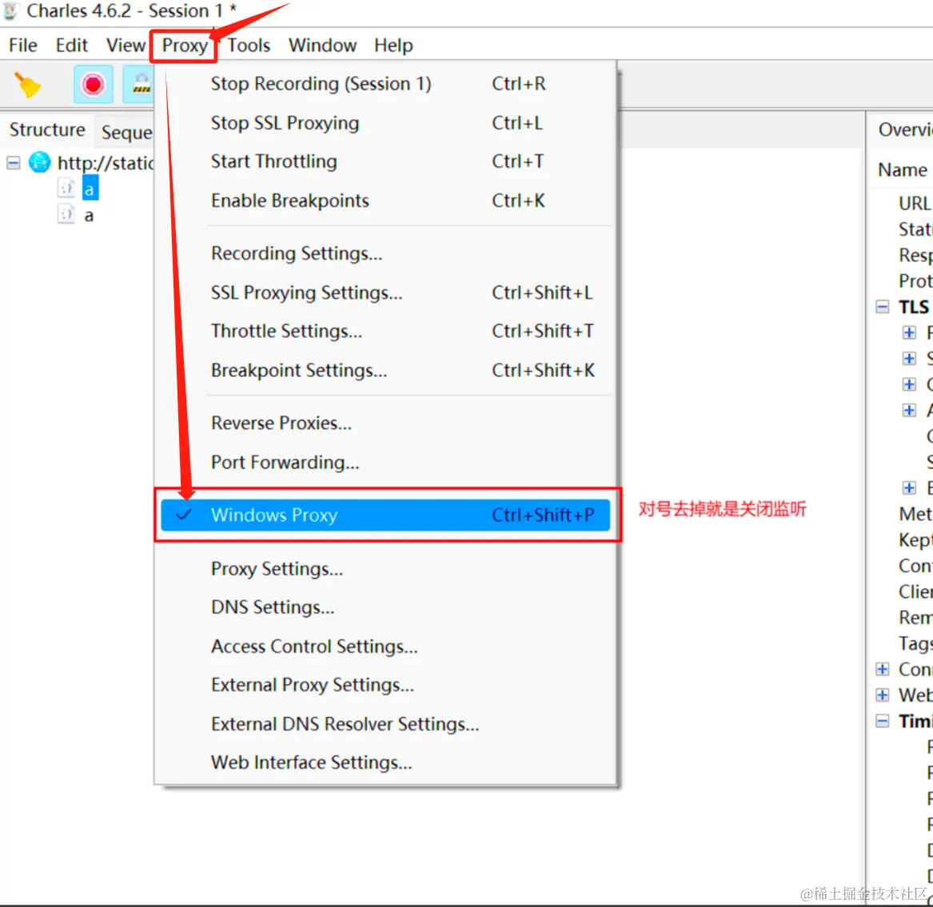Collapse the Timing section in Overview
Image resolution: width=933 pixels, height=907 pixels.
pos(883,721)
